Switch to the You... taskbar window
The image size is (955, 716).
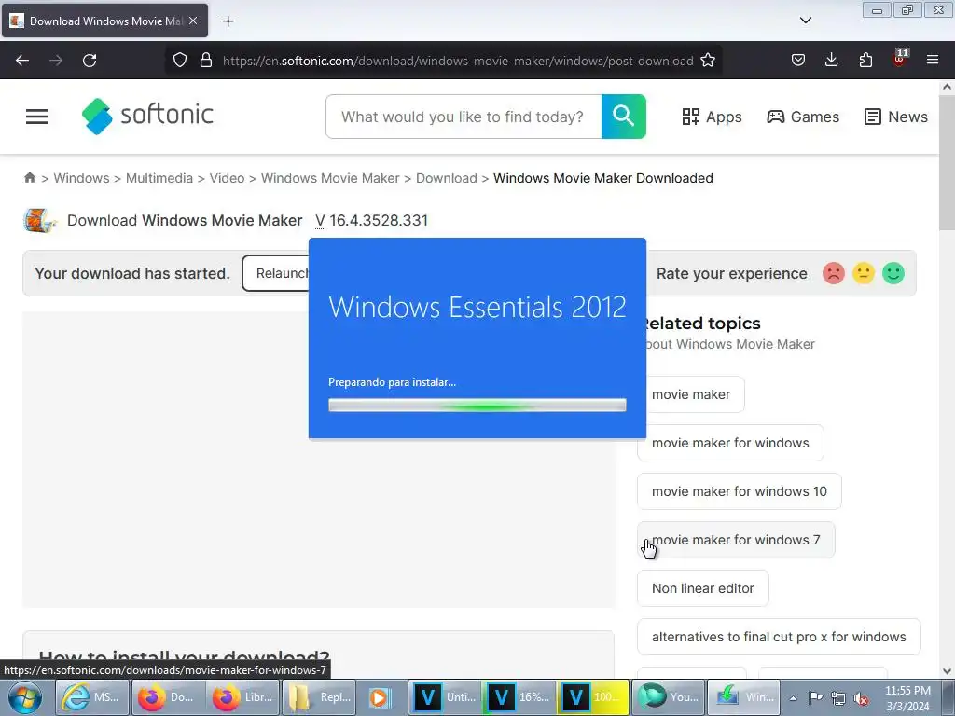[669, 697]
